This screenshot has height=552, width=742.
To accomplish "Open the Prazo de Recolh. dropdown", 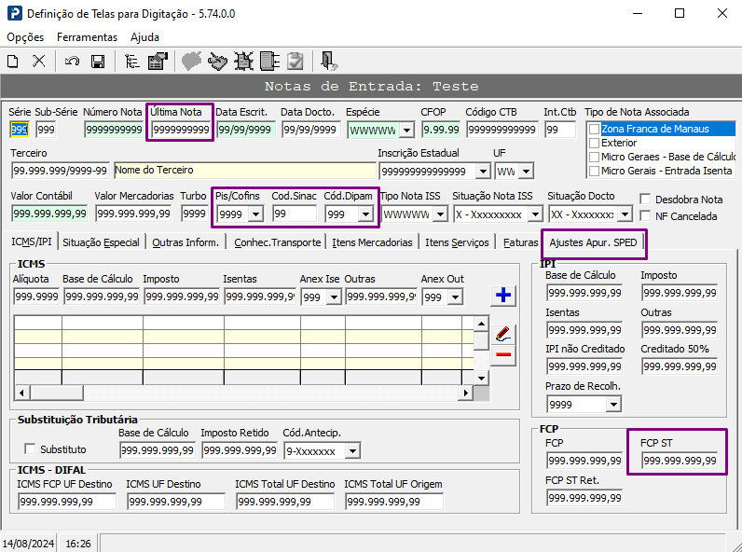I will [x=613, y=405].
